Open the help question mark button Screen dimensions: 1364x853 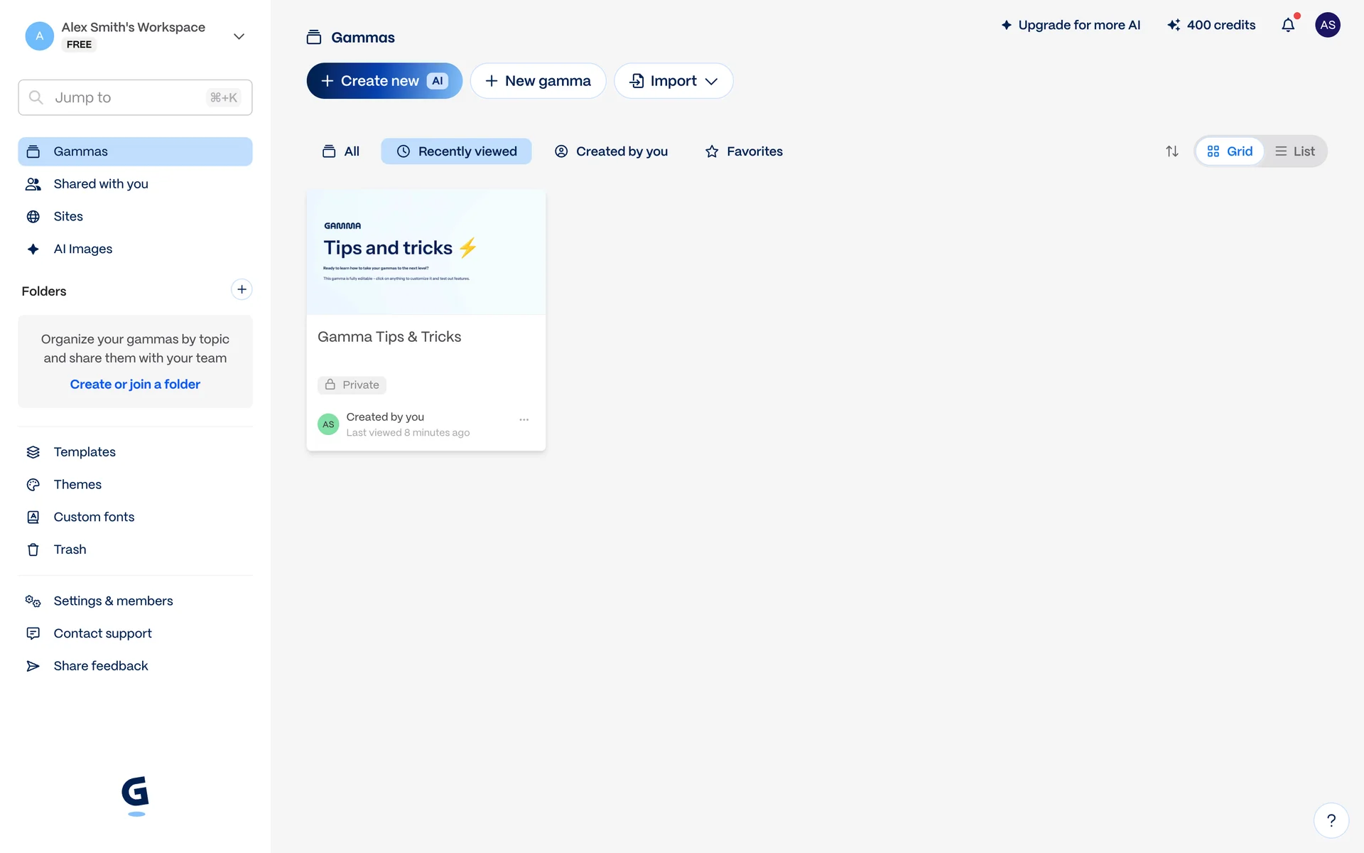click(x=1331, y=820)
